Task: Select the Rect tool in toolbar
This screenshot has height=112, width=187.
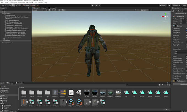Action: pyautogui.click(x=13, y=5)
